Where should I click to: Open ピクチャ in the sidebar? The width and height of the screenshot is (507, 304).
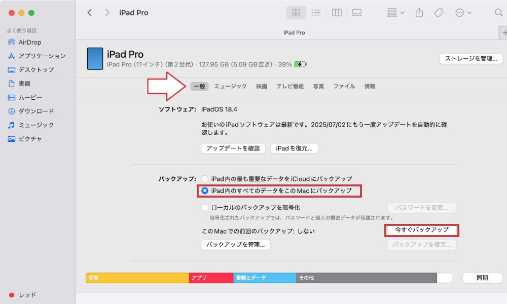pyautogui.click(x=25, y=139)
